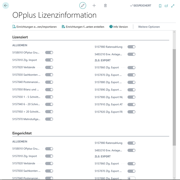Image resolution: width=180 pixels, height=180 pixels.
Task: Toggle 5157880 Zlg. Export ... under Lizenziert
Action: pos(132,82)
